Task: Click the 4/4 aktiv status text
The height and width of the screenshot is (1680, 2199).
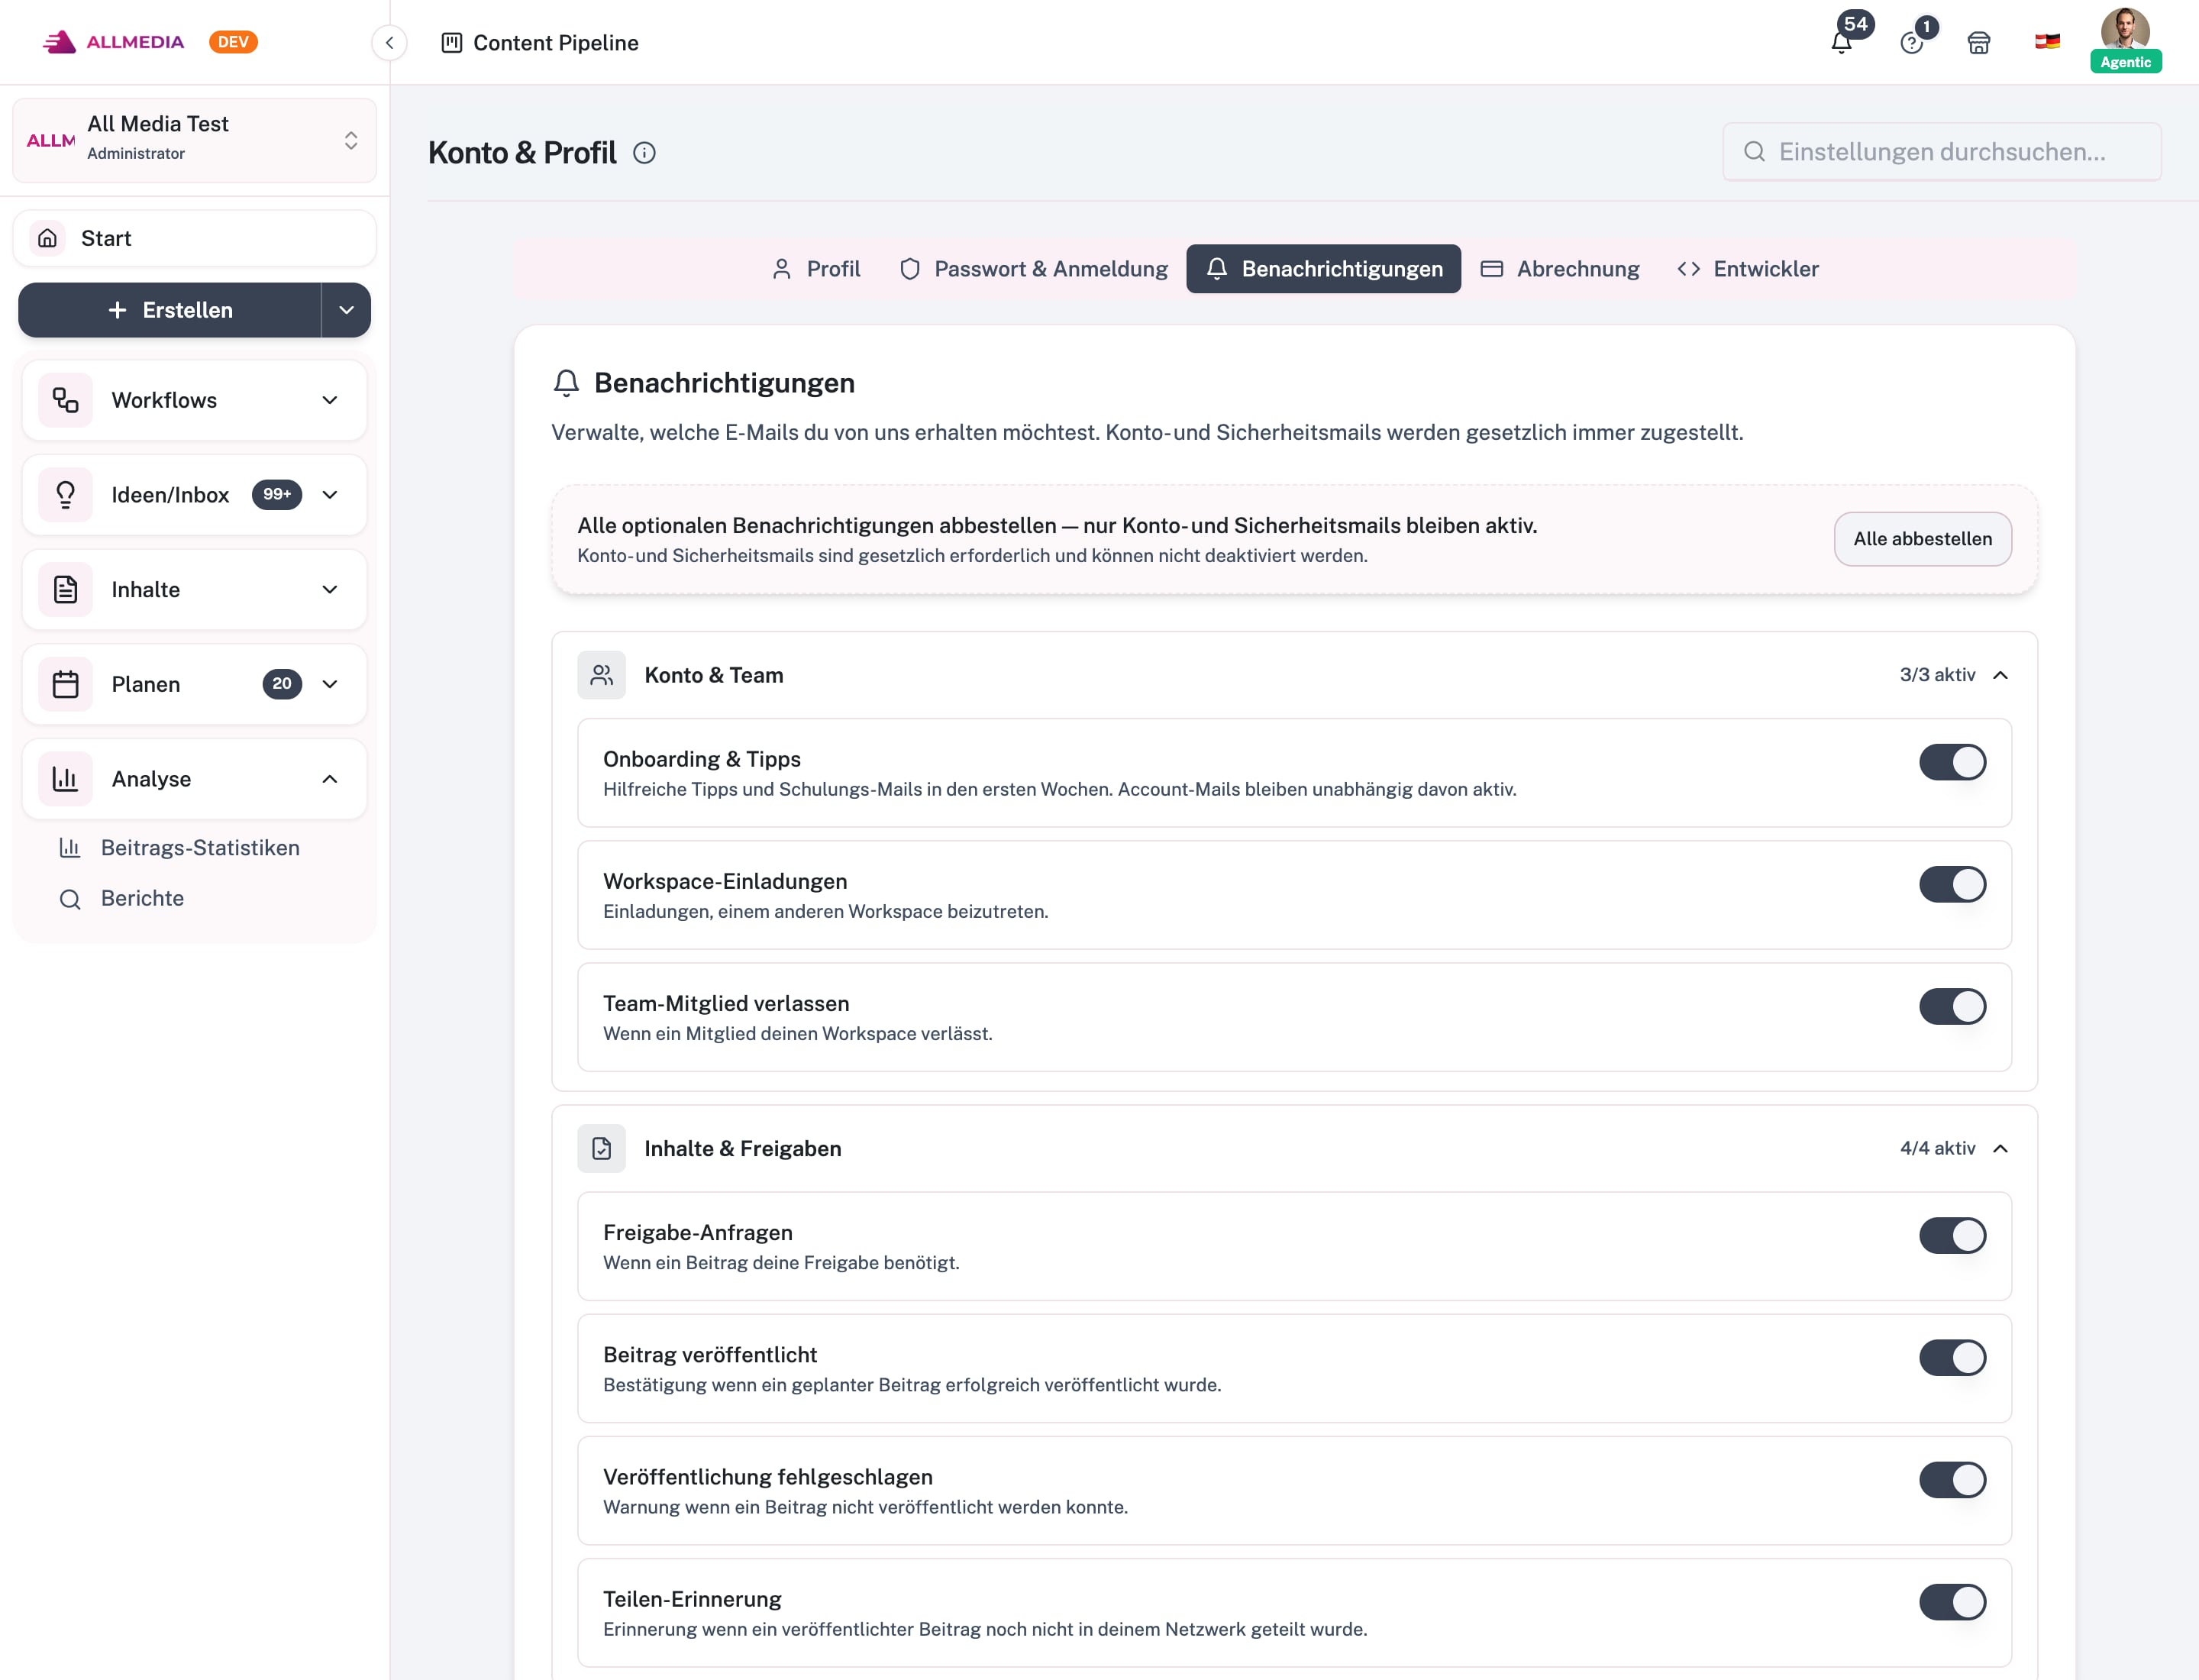Action: tap(1937, 1148)
